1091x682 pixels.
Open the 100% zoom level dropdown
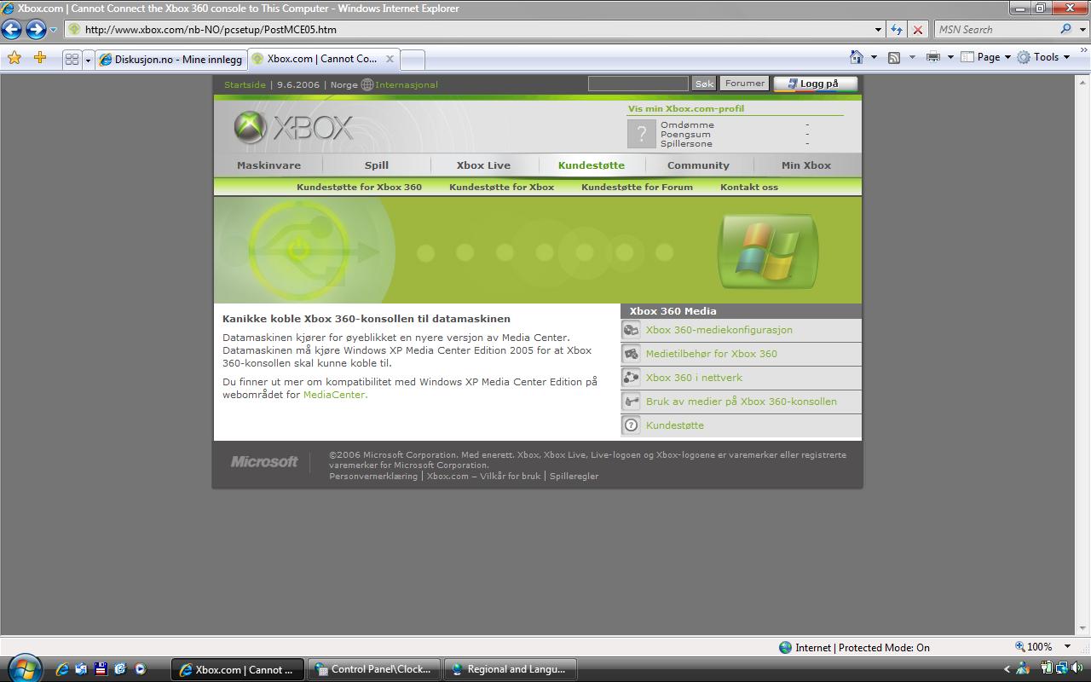pos(1067,647)
